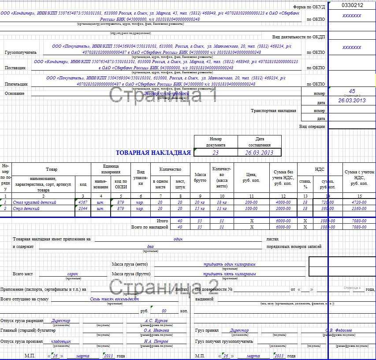376x360 pixels.
Task: Click product code cell 4567
Action: click(x=83, y=202)
